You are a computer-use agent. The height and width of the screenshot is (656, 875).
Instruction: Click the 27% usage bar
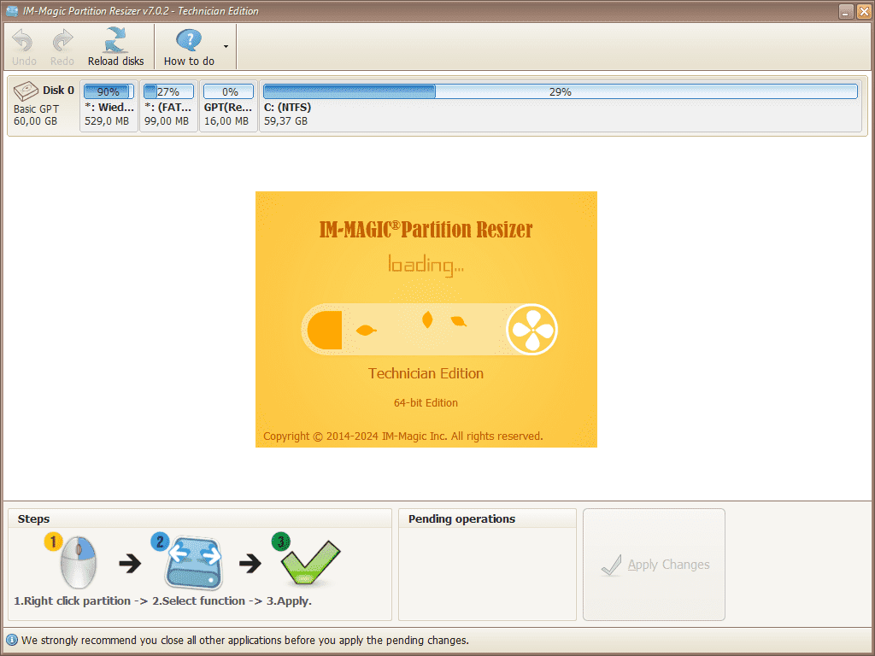coord(168,91)
